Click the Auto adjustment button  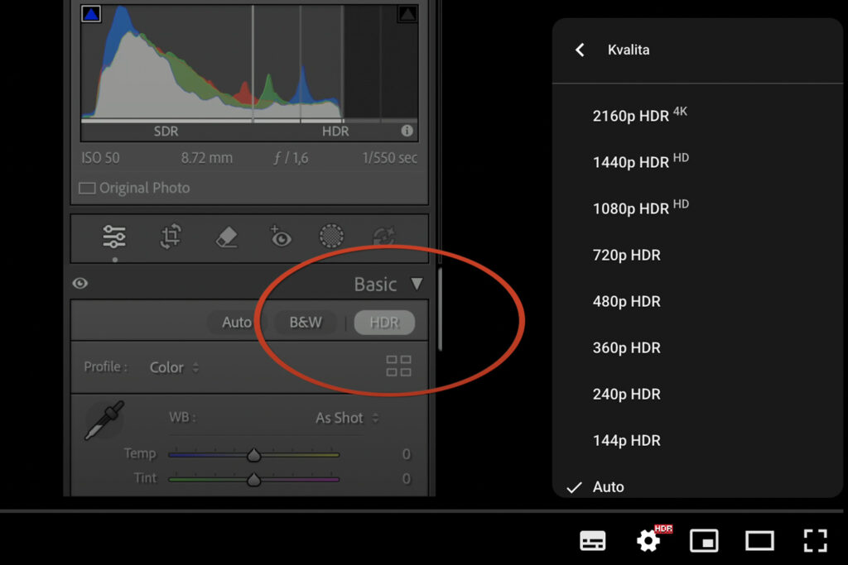click(237, 323)
